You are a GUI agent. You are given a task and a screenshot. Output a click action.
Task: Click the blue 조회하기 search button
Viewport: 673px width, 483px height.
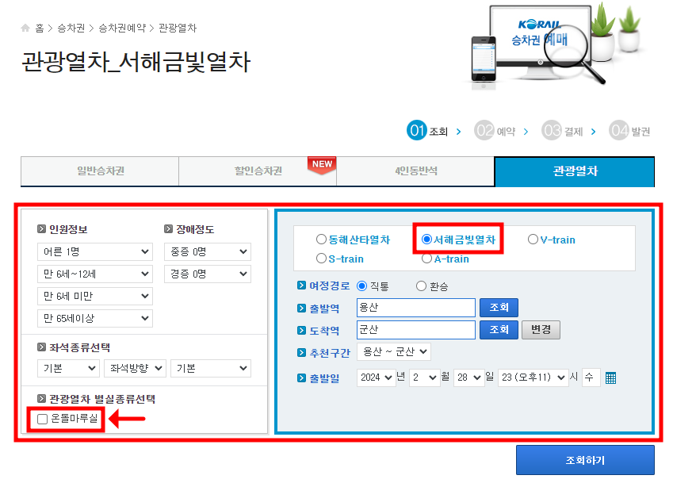pyautogui.click(x=585, y=459)
